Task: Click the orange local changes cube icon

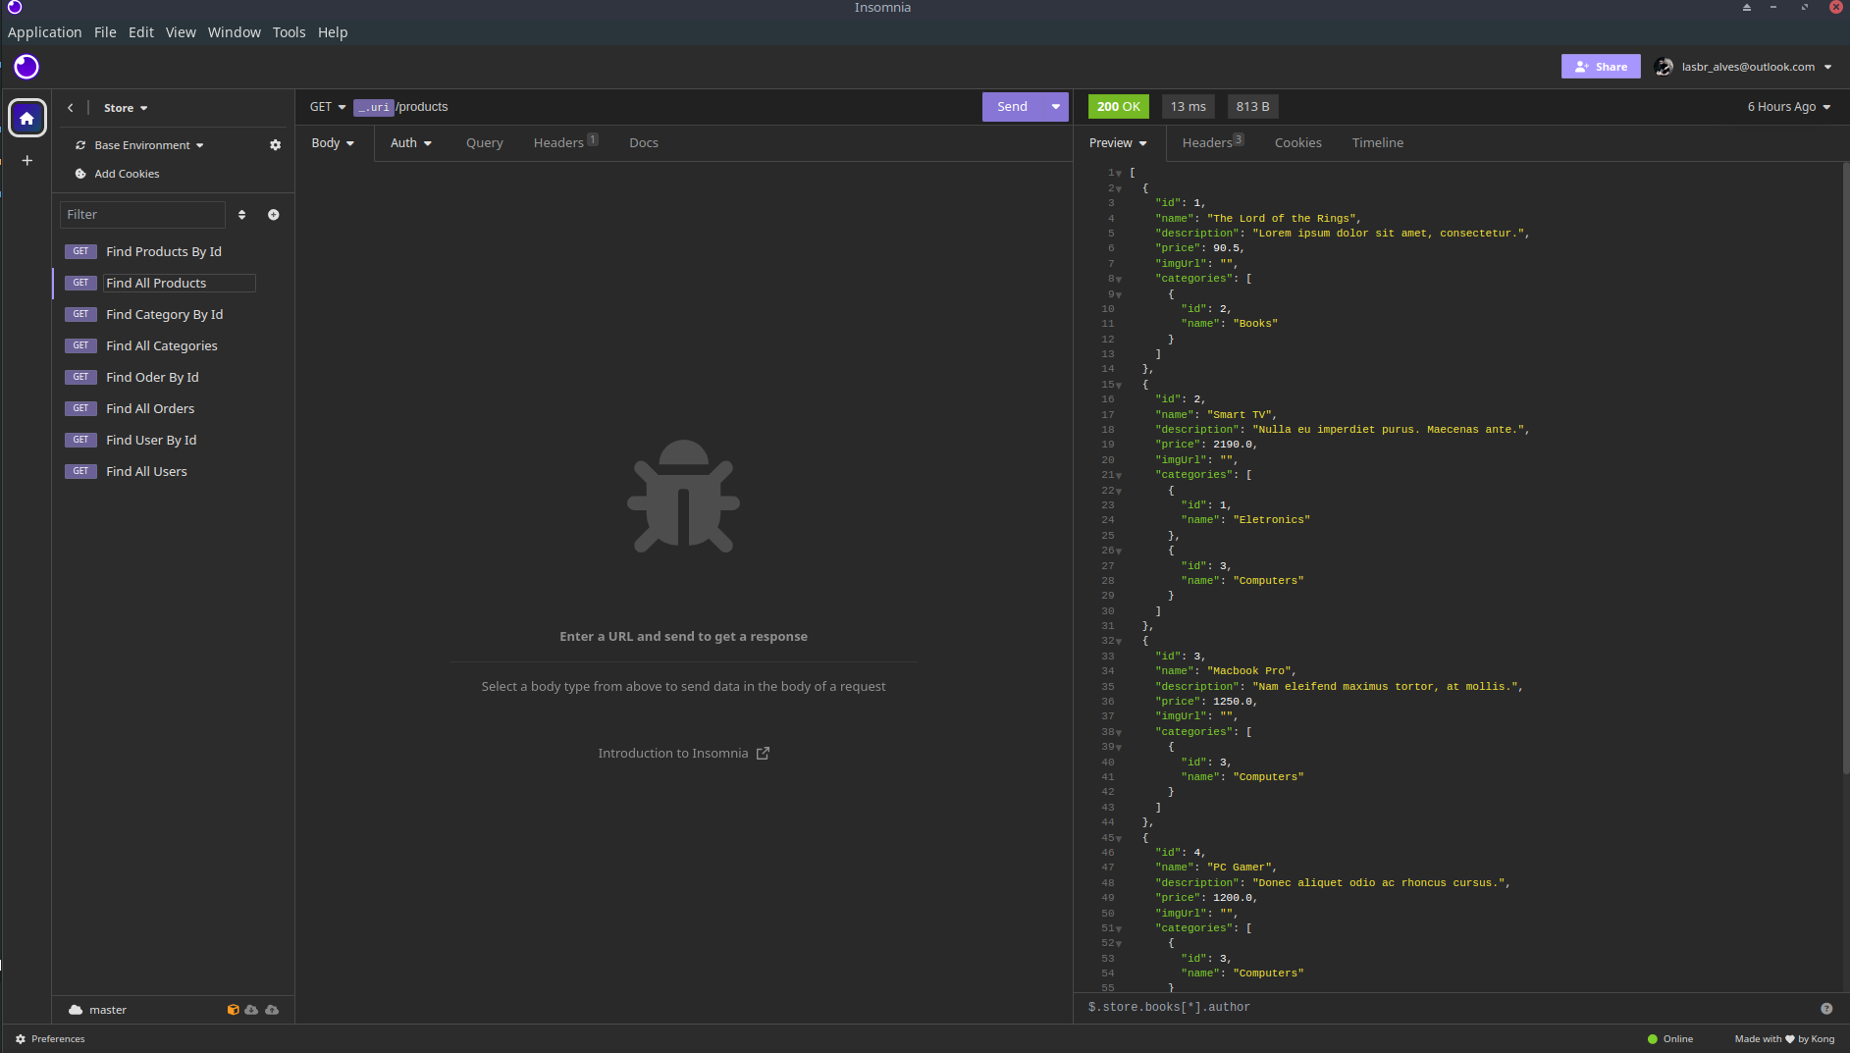Action: click(x=233, y=1010)
